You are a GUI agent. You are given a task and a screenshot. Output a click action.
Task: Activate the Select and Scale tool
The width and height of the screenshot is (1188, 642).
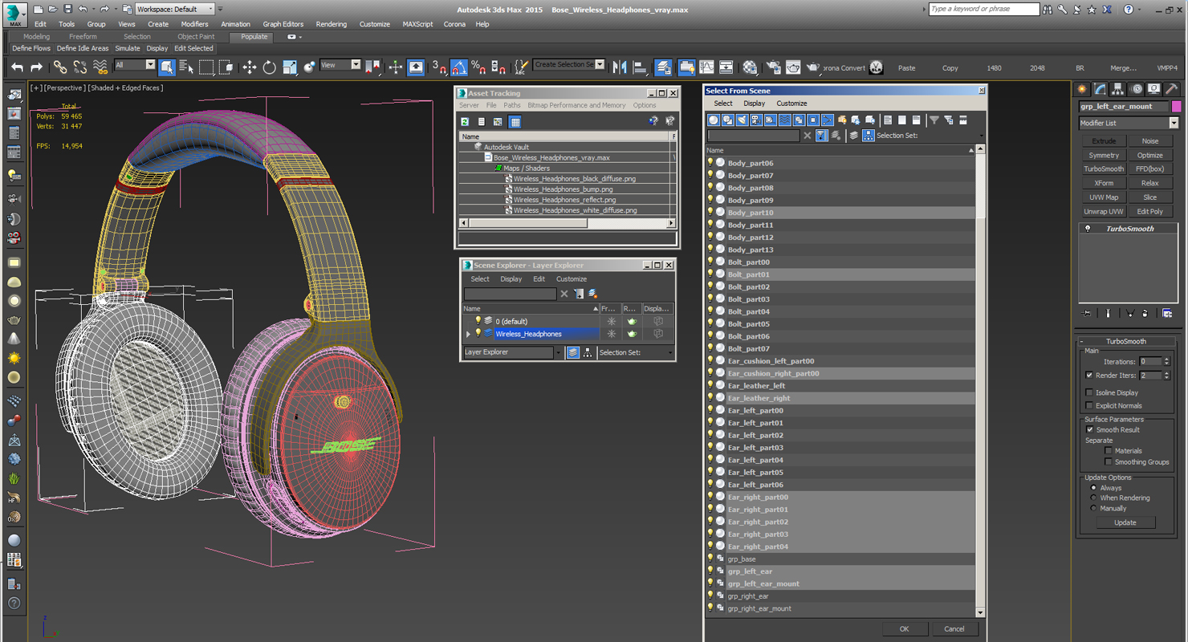click(x=289, y=67)
